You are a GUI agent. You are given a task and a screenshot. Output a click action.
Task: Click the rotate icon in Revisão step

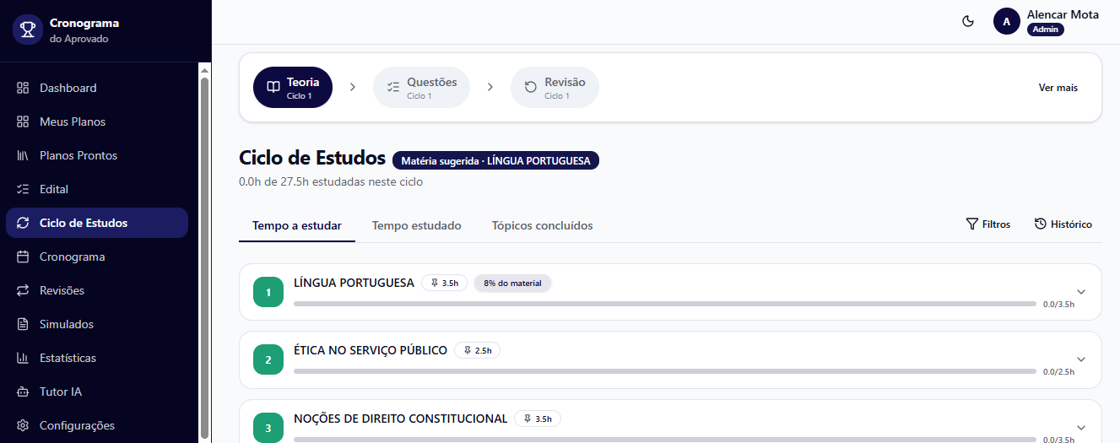pyautogui.click(x=531, y=87)
